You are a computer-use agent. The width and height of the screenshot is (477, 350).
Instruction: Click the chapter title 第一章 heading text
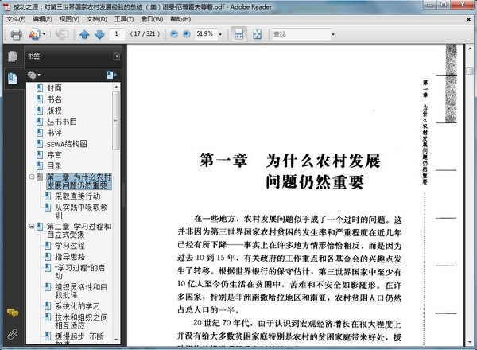(223, 161)
